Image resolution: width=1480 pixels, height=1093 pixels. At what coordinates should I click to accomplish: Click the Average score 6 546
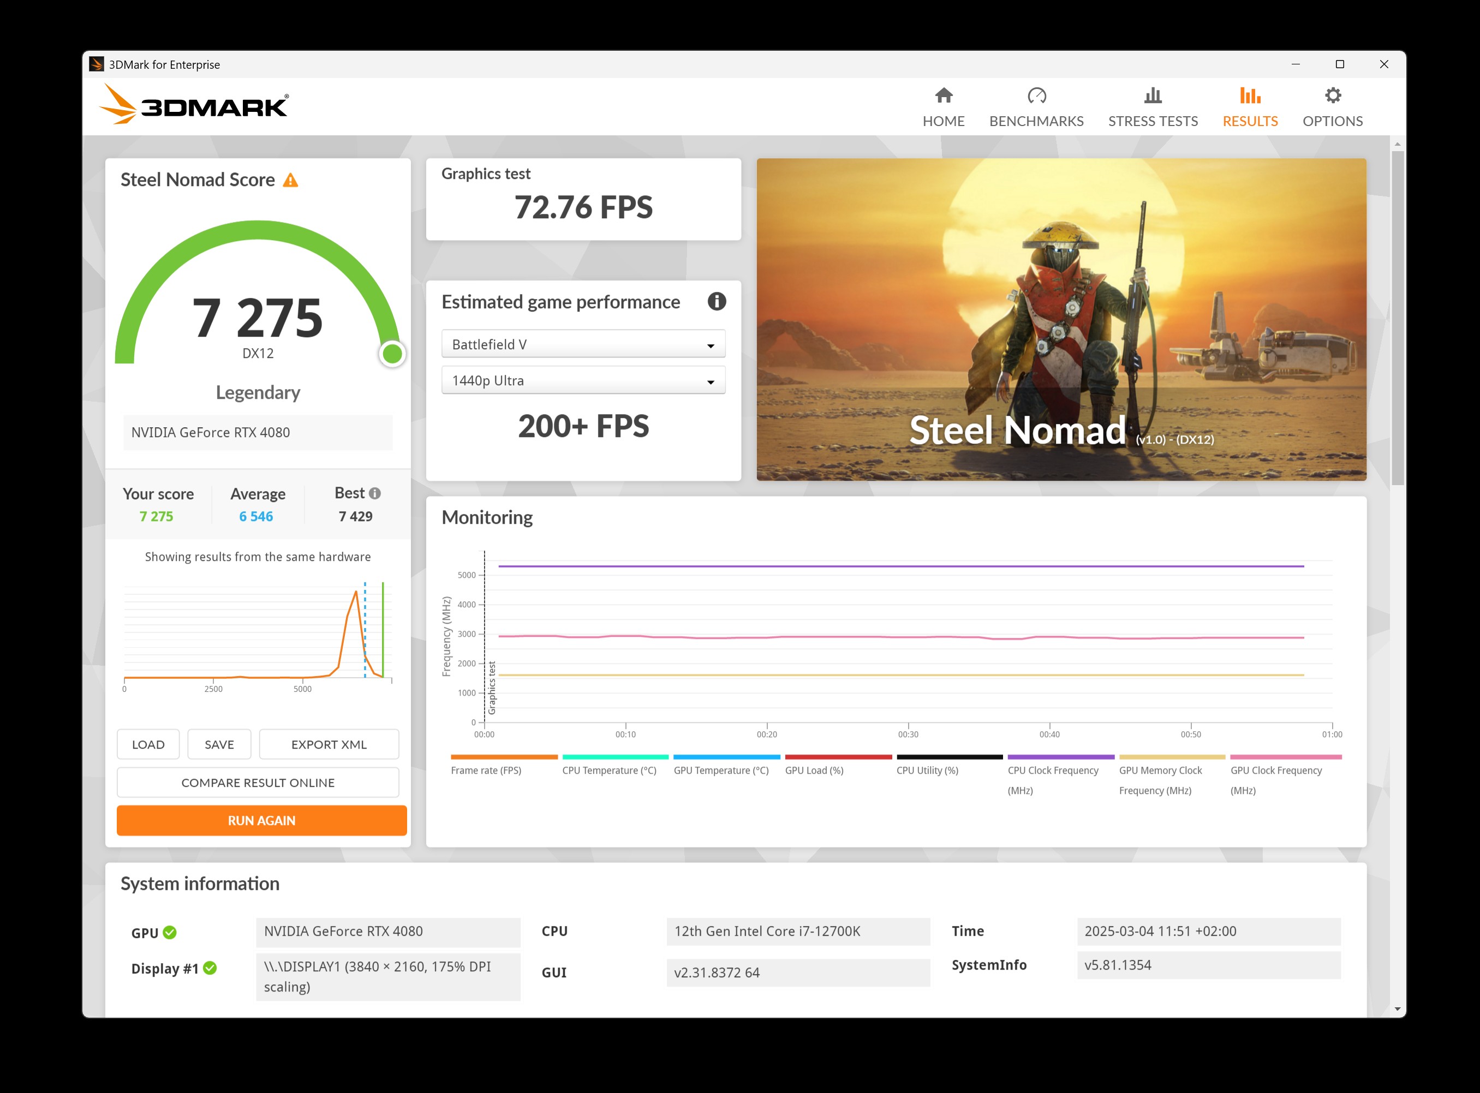click(x=256, y=516)
